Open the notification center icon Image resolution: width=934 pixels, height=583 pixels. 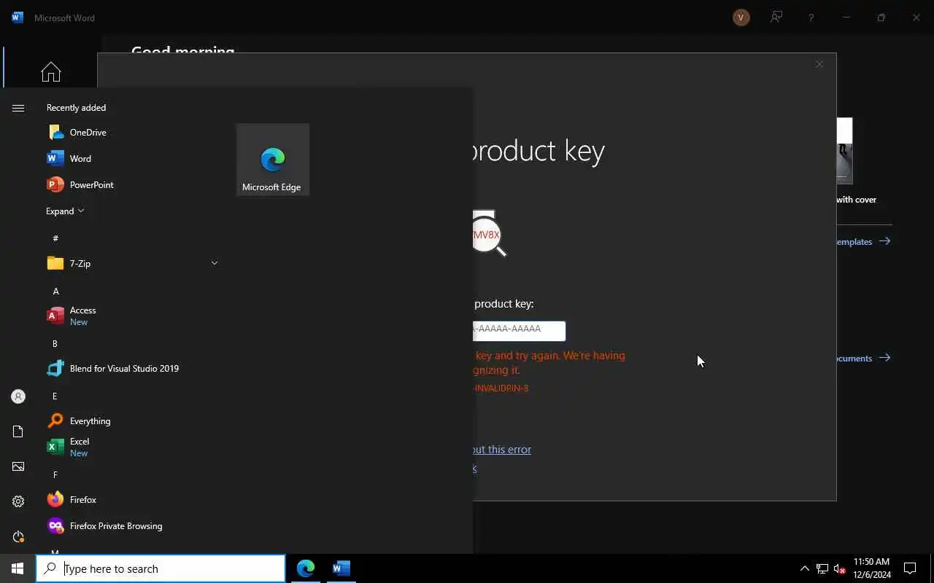(910, 568)
